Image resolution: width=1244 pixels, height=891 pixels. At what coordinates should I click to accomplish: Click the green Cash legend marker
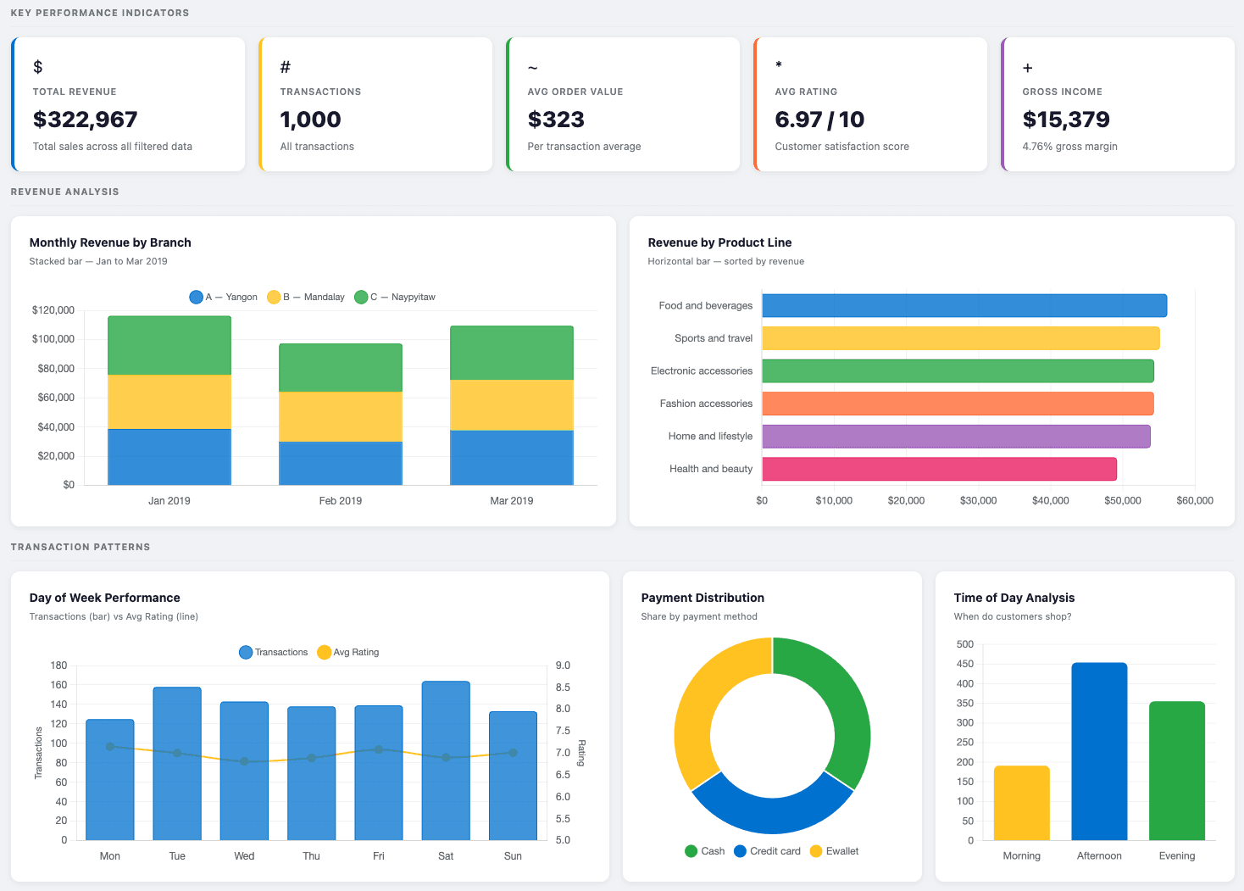tap(691, 850)
